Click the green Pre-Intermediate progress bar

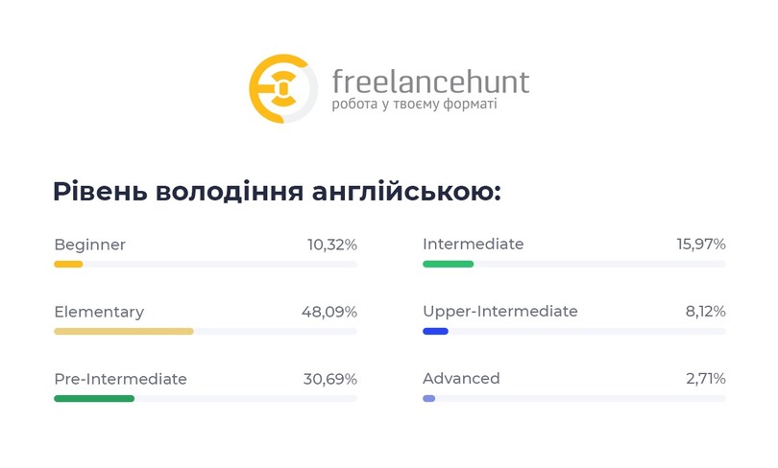point(94,399)
